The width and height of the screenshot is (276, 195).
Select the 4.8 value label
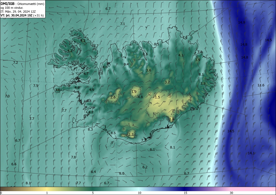click(140, 97)
